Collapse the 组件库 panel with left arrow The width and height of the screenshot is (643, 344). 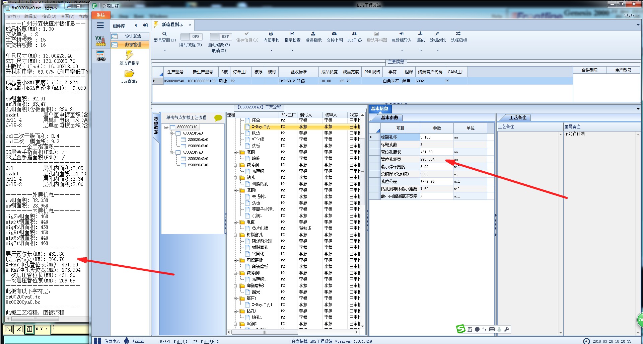pyautogui.click(x=136, y=25)
